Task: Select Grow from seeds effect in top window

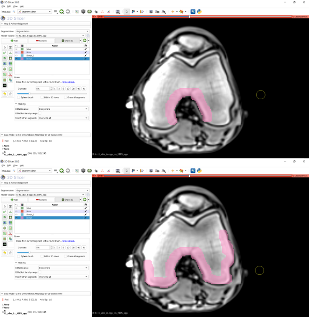Action: coord(5,64)
